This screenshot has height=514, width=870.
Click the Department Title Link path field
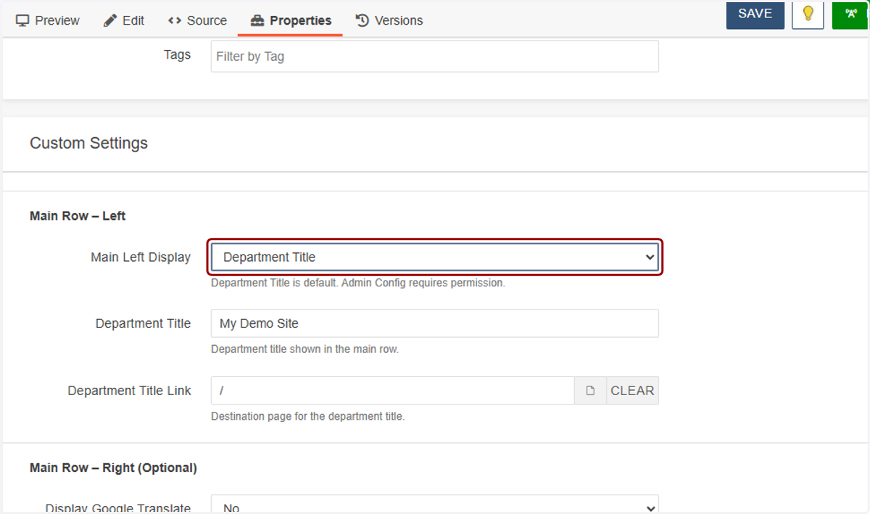pyautogui.click(x=392, y=391)
